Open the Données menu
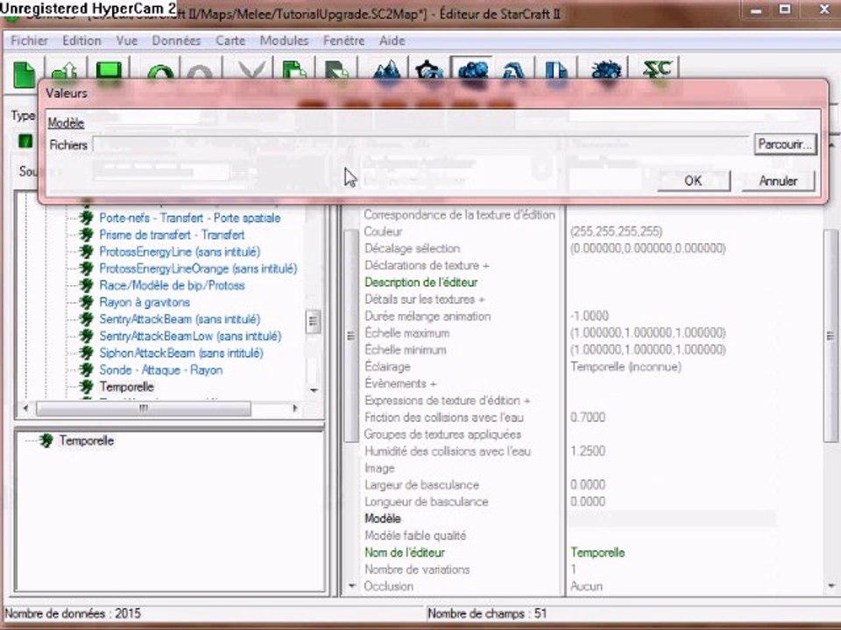841x630 pixels. tap(176, 41)
